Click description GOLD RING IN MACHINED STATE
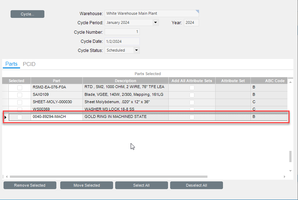Image resolution: width=298 pixels, height=200 pixels. click(x=125, y=117)
